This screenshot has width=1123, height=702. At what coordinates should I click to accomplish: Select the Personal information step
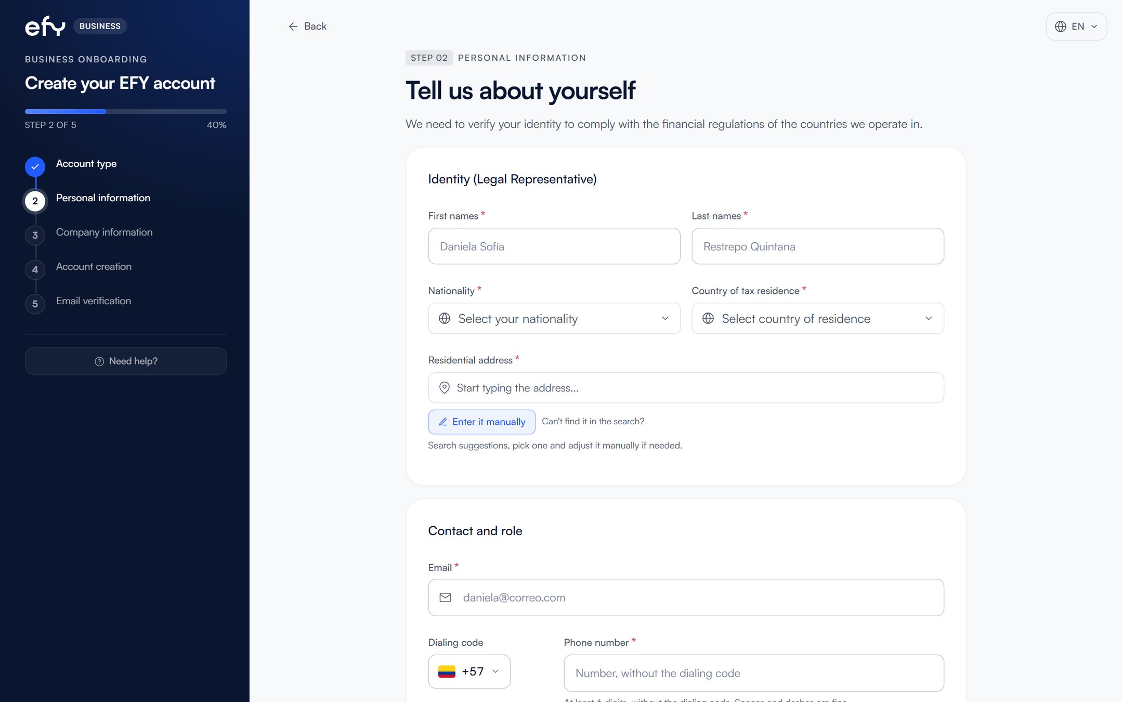[103, 198]
